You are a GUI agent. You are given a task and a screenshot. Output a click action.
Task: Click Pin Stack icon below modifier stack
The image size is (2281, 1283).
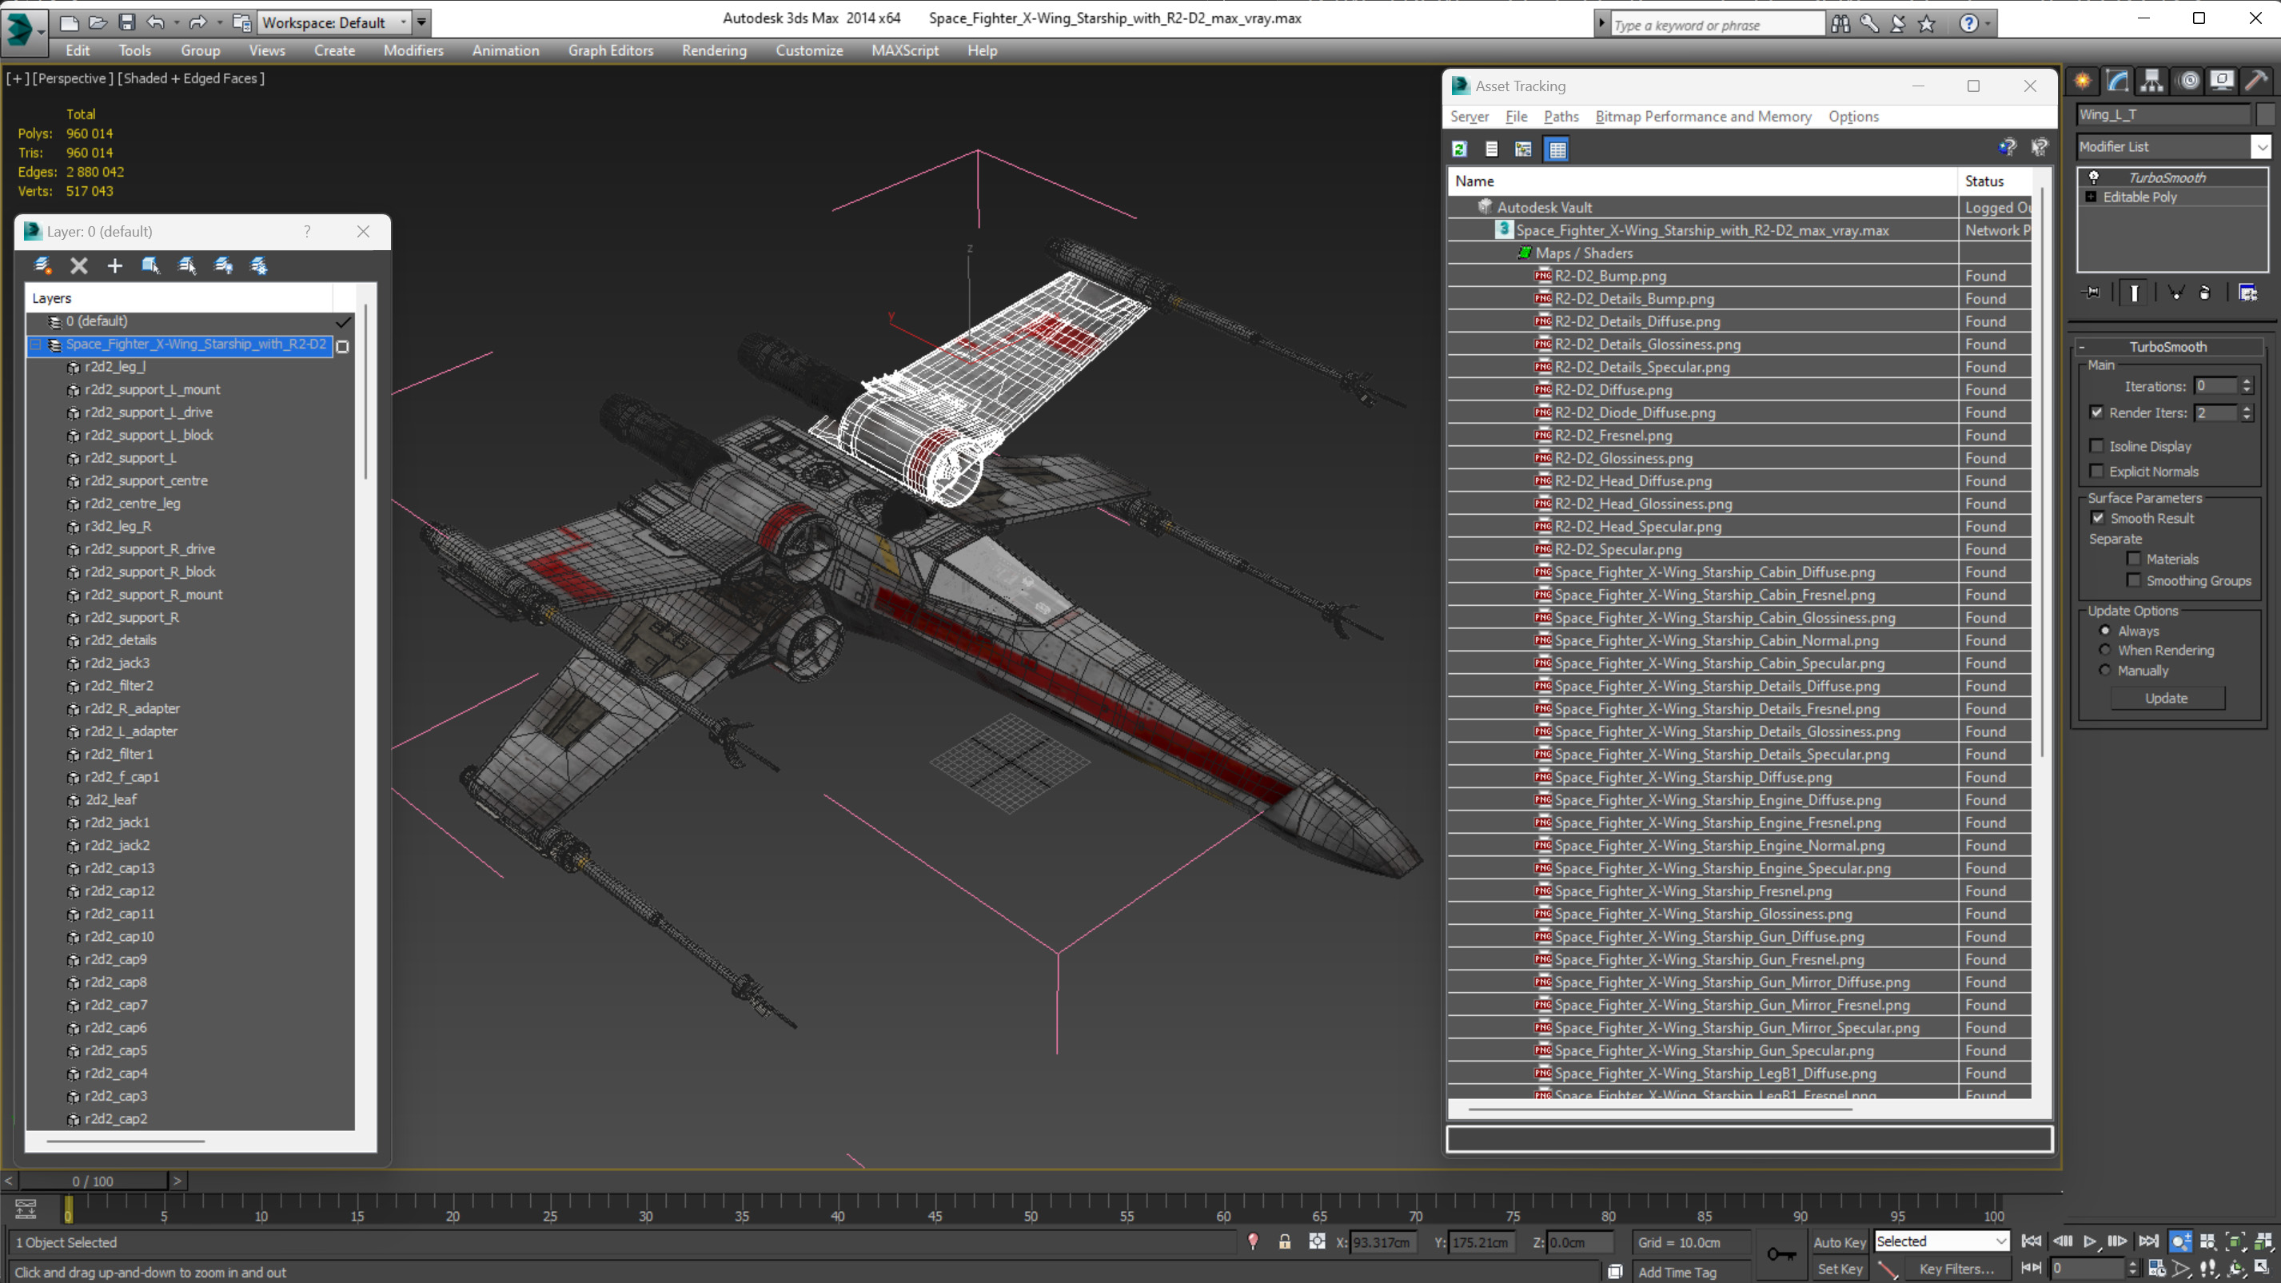click(x=2092, y=293)
